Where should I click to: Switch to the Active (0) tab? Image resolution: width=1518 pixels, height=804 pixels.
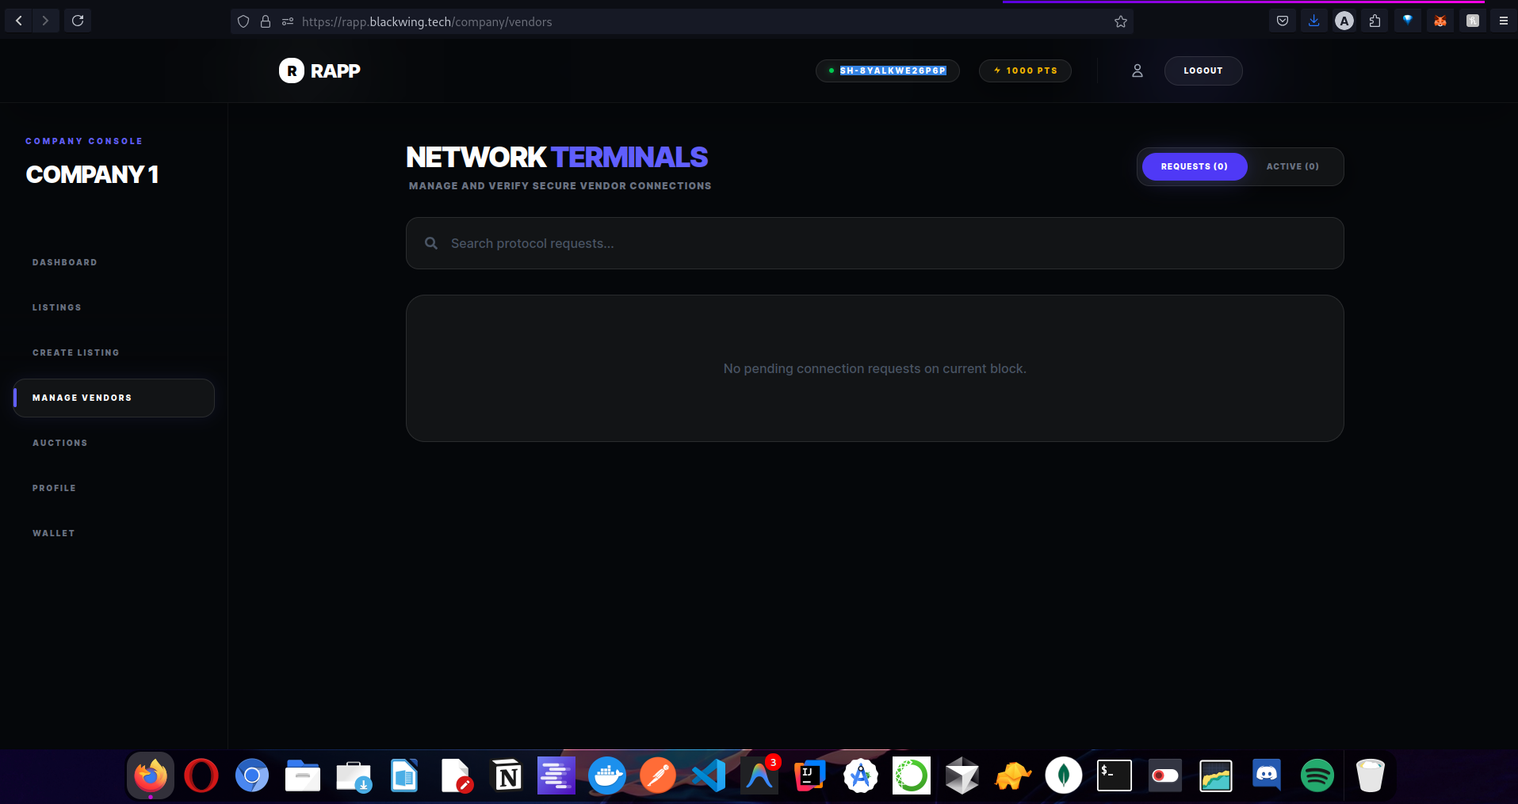pyautogui.click(x=1293, y=166)
